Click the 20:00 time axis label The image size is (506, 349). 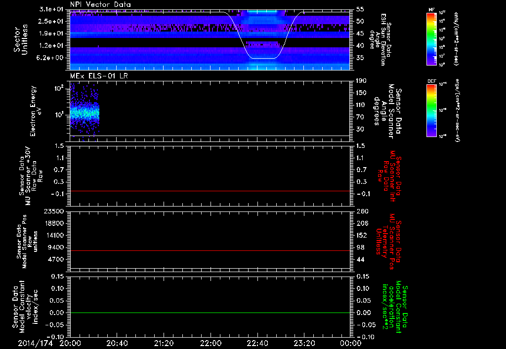pyautogui.click(x=70, y=344)
